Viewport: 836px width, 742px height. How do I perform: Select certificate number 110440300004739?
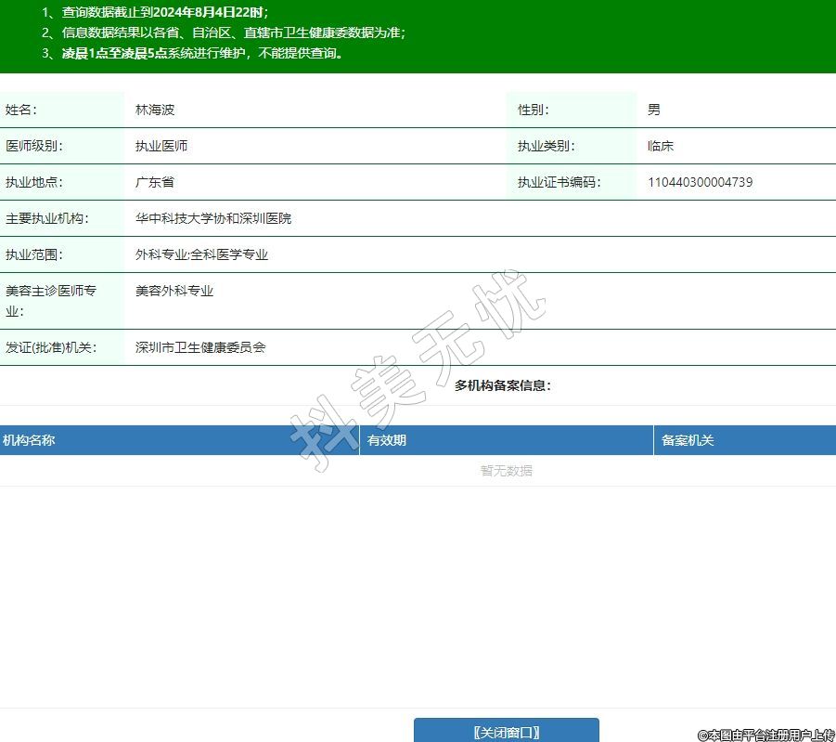(x=700, y=182)
